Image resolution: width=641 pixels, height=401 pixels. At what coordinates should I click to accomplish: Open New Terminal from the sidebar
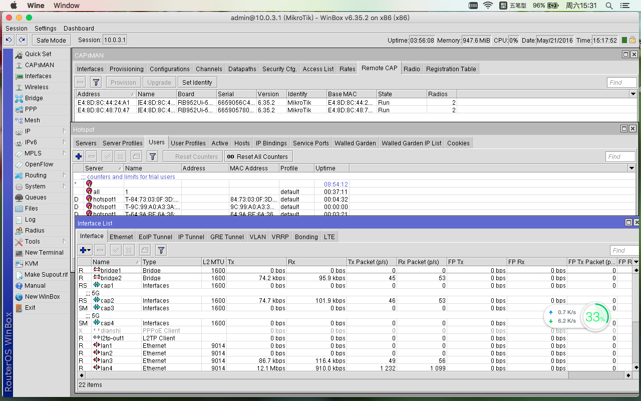click(x=44, y=252)
